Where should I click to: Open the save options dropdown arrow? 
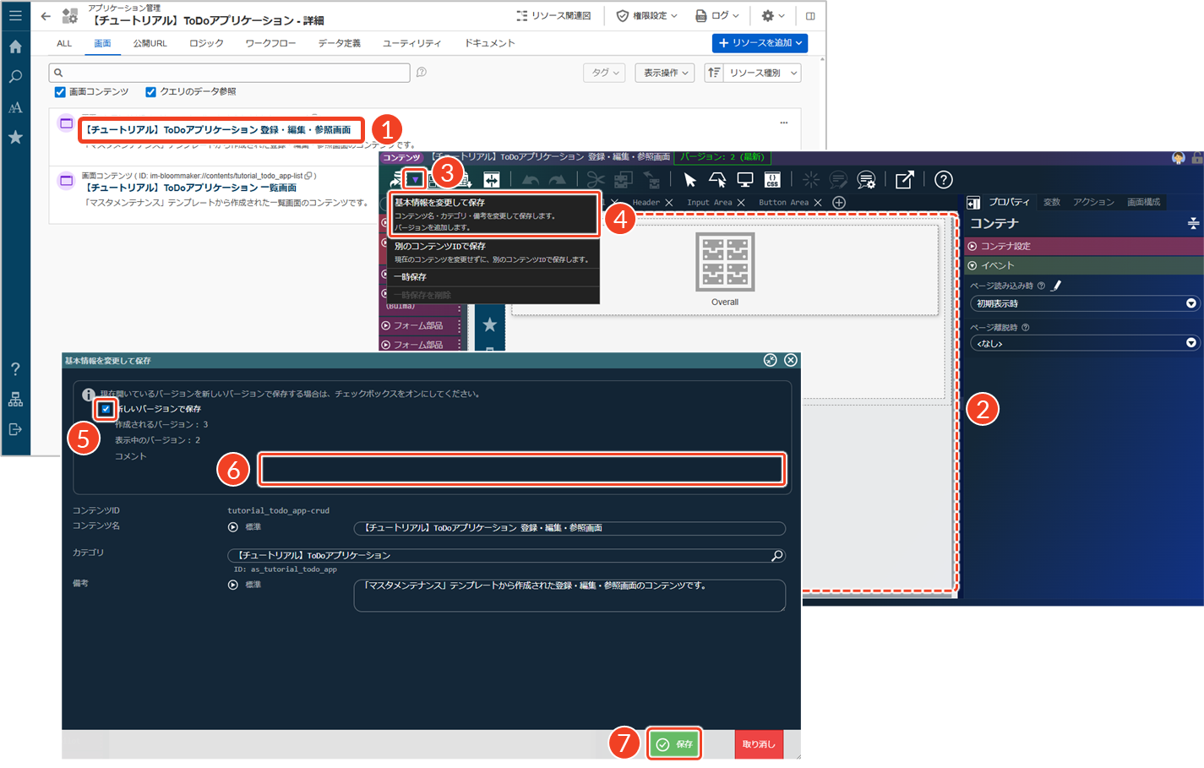[x=415, y=179]
